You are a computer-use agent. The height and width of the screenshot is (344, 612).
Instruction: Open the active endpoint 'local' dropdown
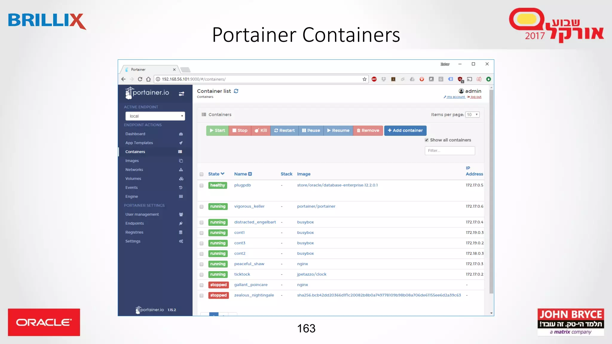[x=155, y=116]
